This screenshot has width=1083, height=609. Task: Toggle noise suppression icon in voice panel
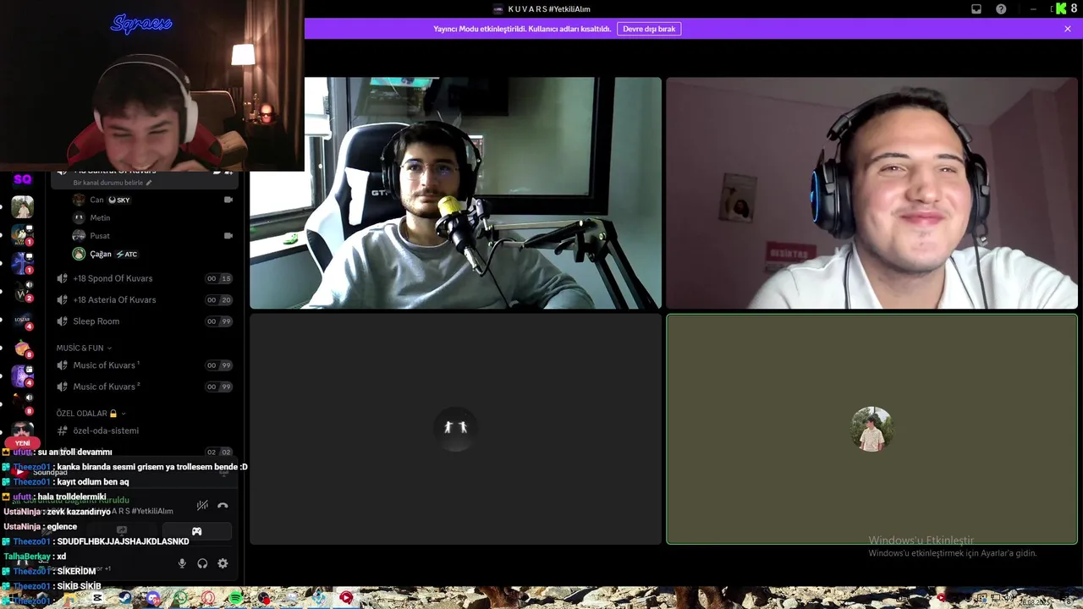pos(202,505)
